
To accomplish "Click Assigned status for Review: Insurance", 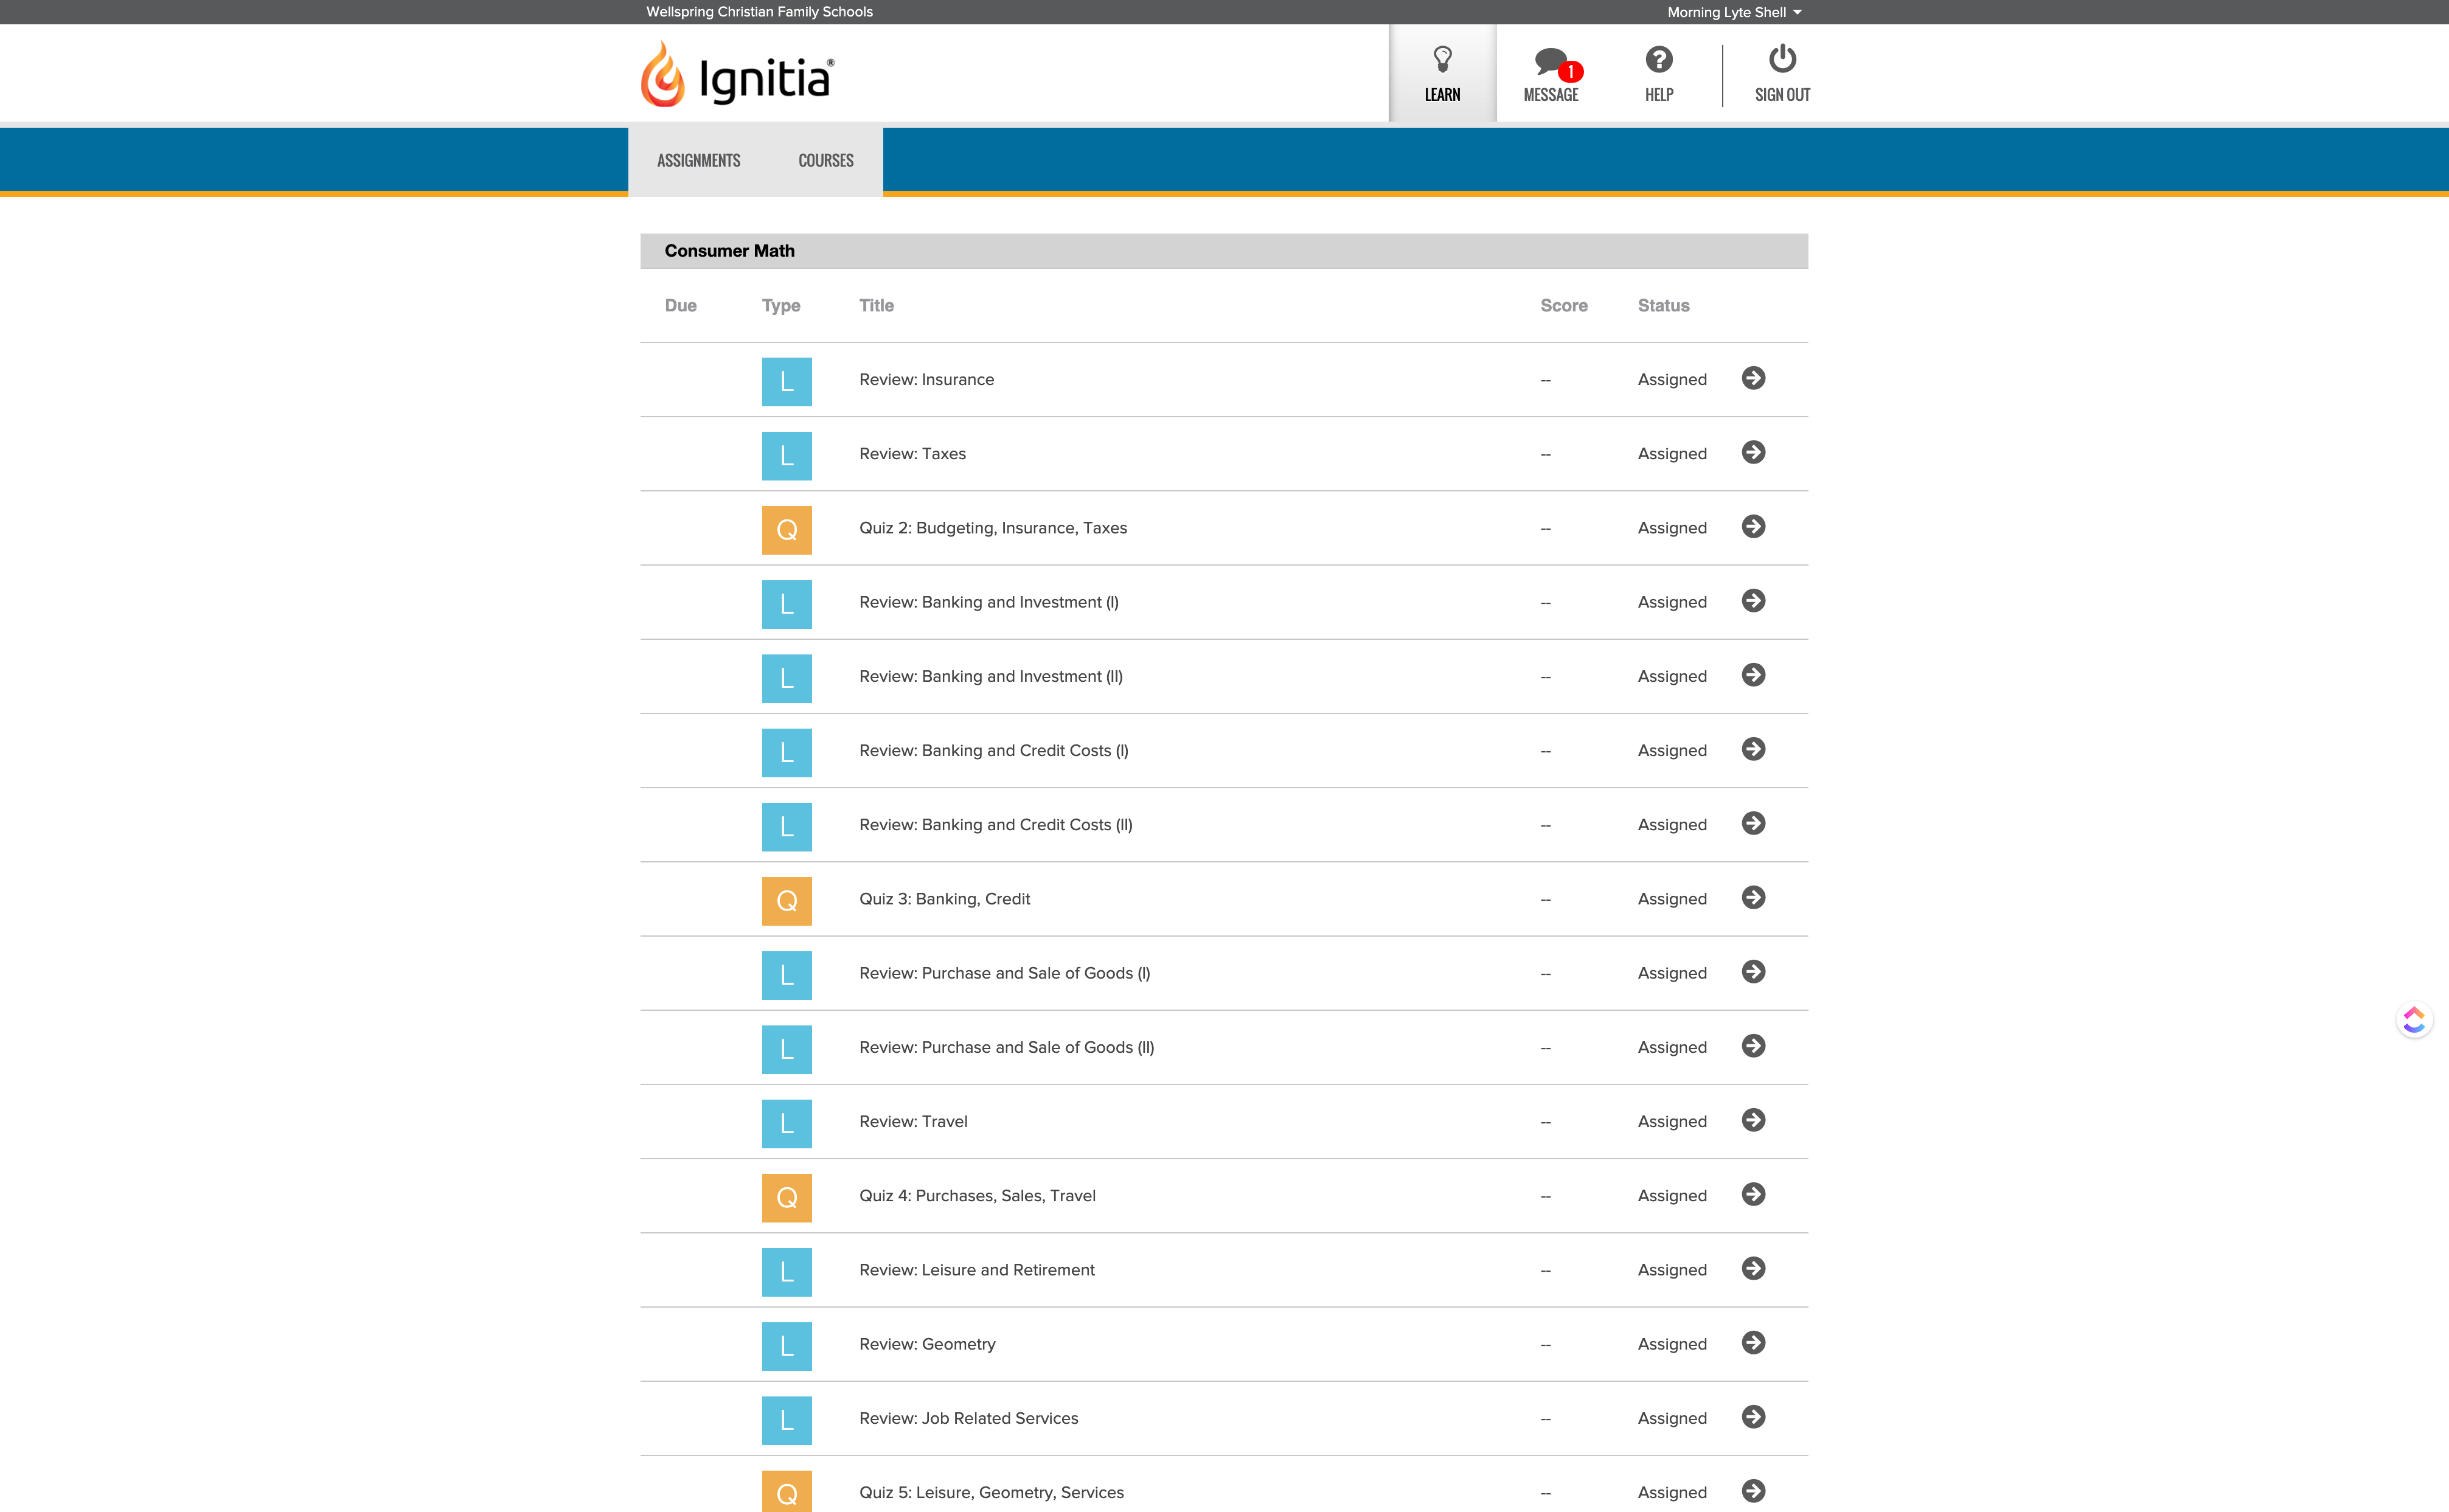I will [x=1672, y=380].
